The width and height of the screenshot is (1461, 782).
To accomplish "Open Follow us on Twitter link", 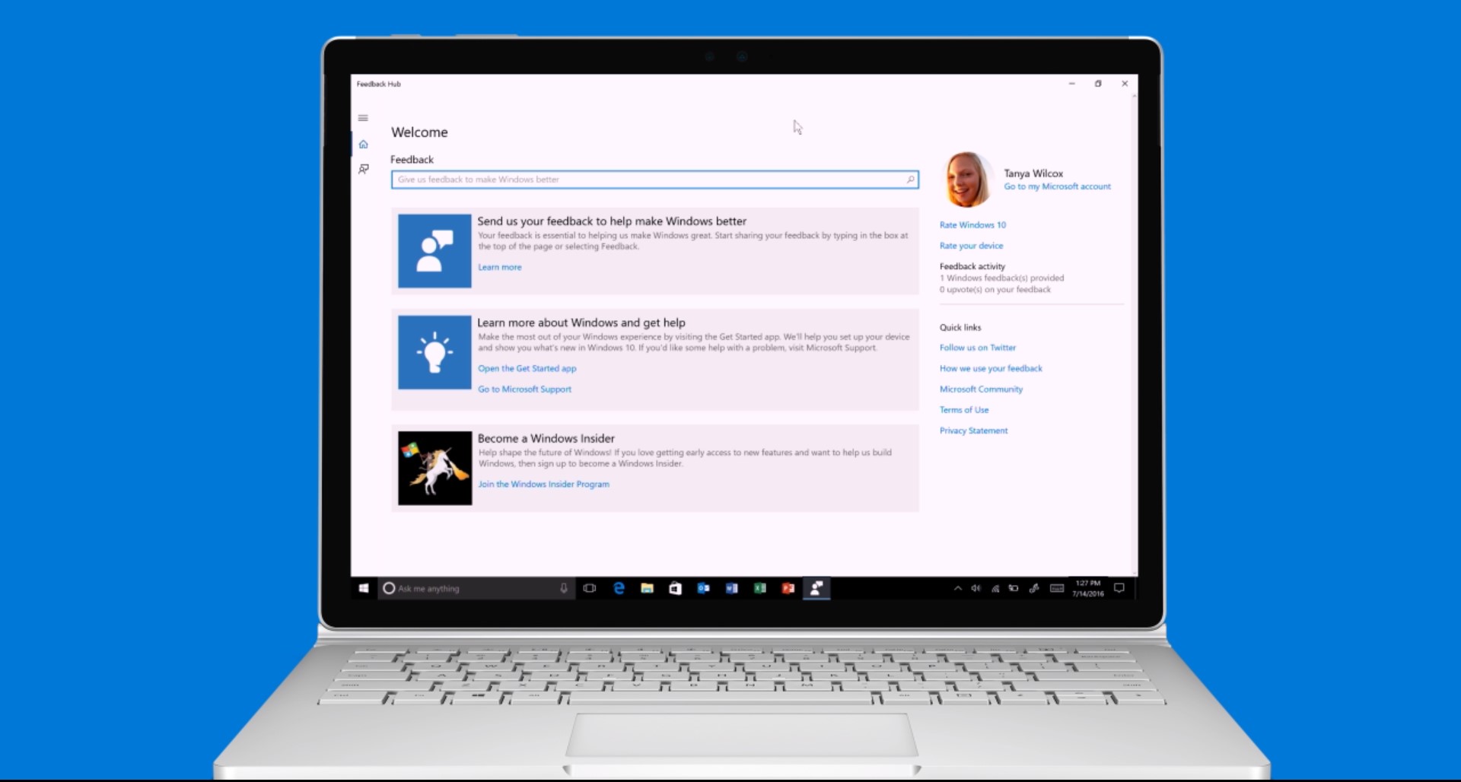I will point(978,348).
